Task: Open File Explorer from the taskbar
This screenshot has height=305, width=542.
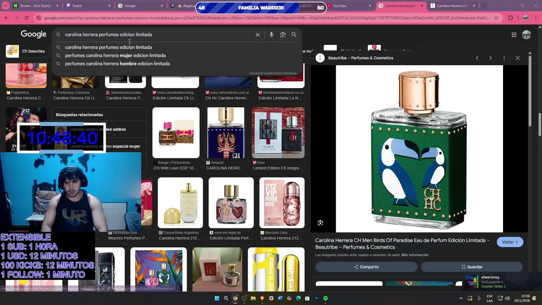Action: (x=253, y=298)
